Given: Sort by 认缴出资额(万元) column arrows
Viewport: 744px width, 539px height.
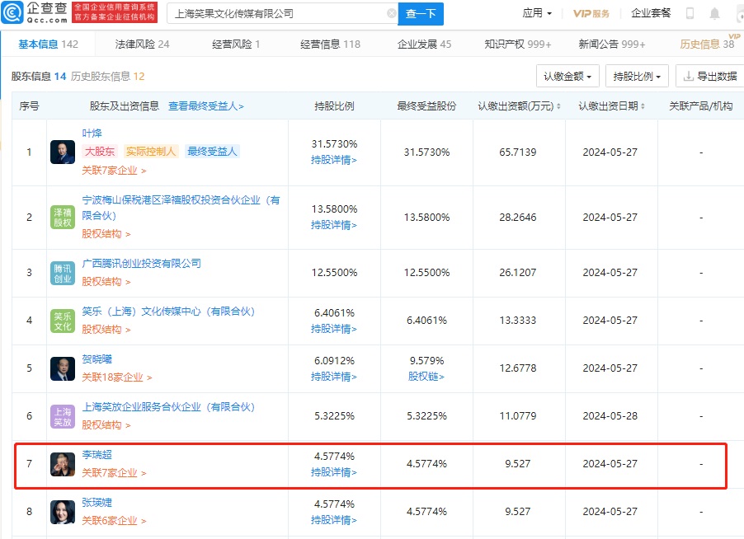Looking at the screenshot, I should (x=558, y=106).
